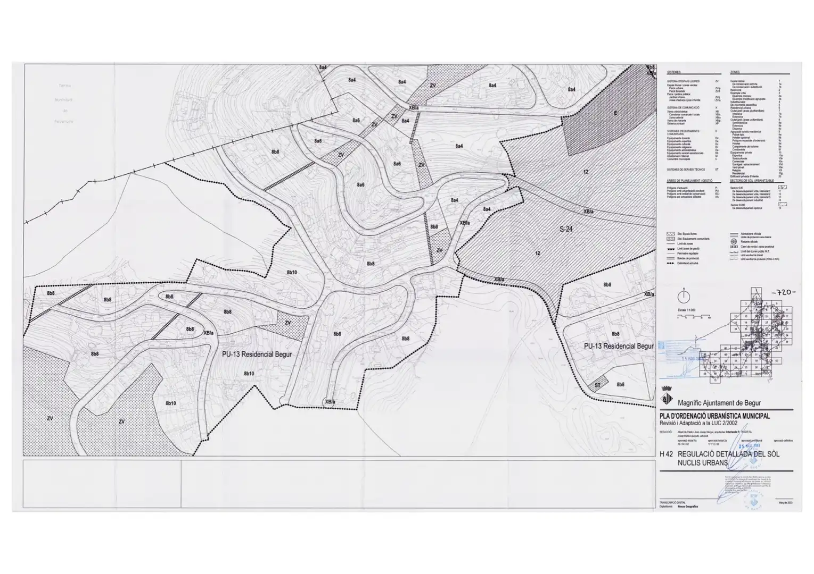
Task: Click the Sectors SUD hatched legend box
Action: 783,187
